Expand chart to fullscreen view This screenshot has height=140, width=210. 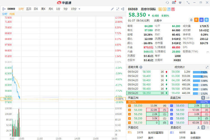pos(118,9)
